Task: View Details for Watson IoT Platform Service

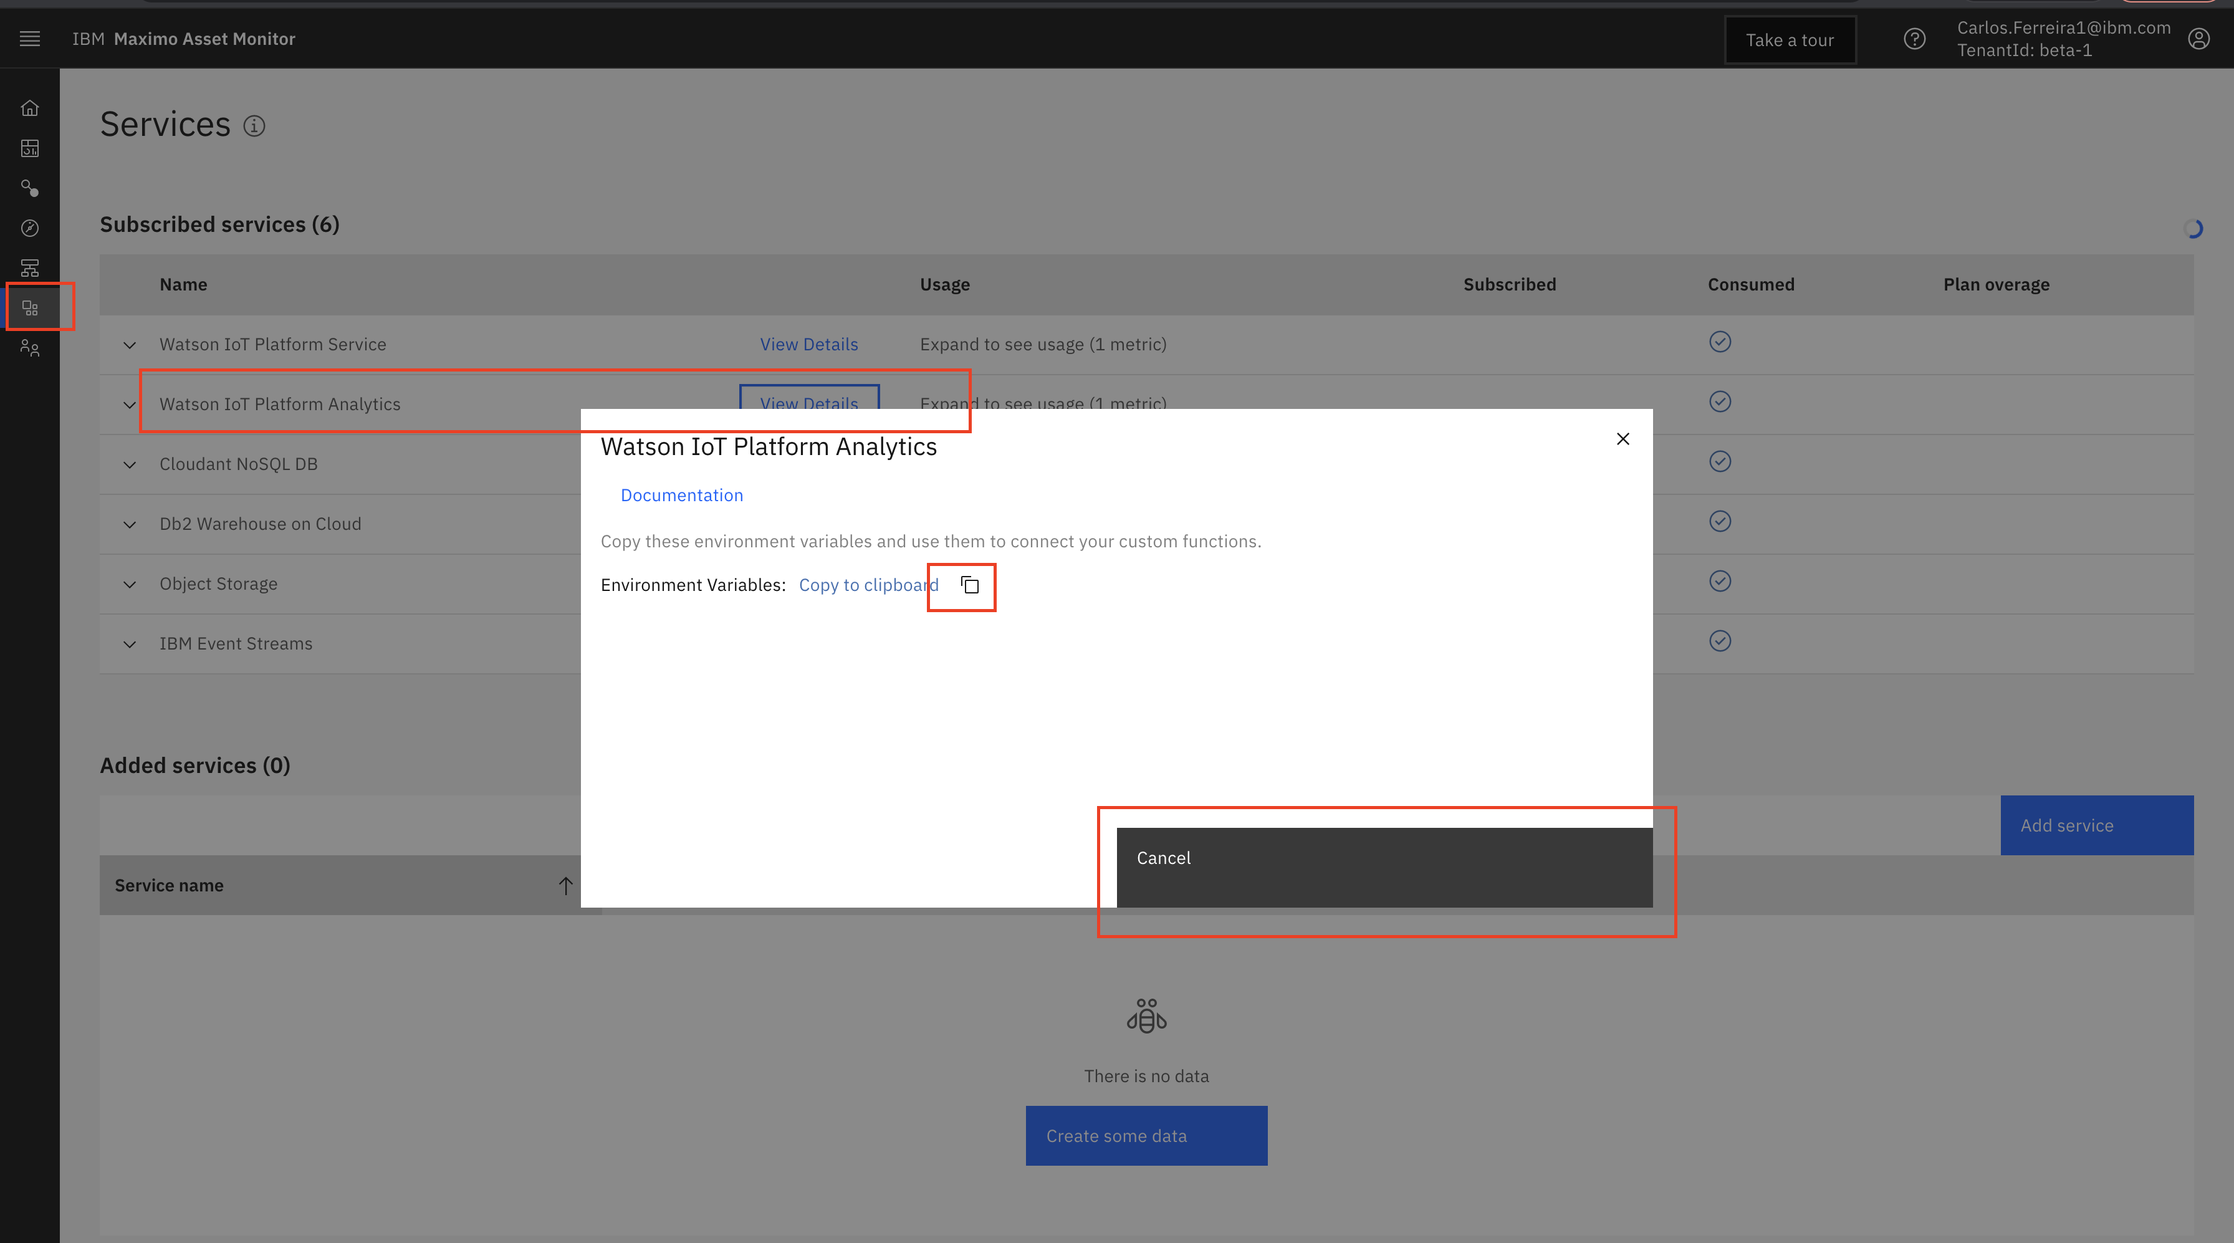Action: pyautogui.click(x=808, y=344)
